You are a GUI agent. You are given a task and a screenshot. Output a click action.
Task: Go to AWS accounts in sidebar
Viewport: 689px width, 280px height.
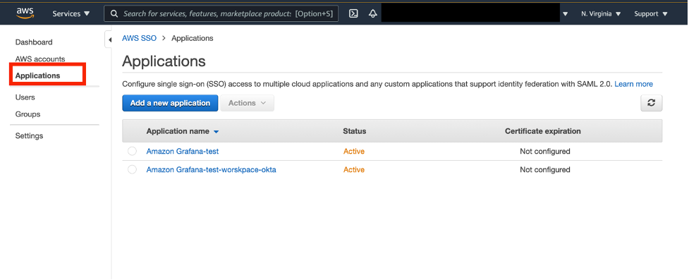click(40, 59)
